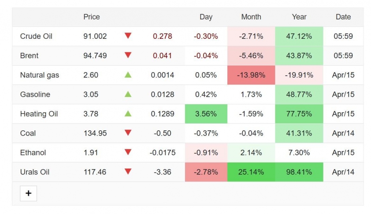Click the green up arrow for Heating Oil
This screenshot has width=371, height=214.
[x=128, y=114]
